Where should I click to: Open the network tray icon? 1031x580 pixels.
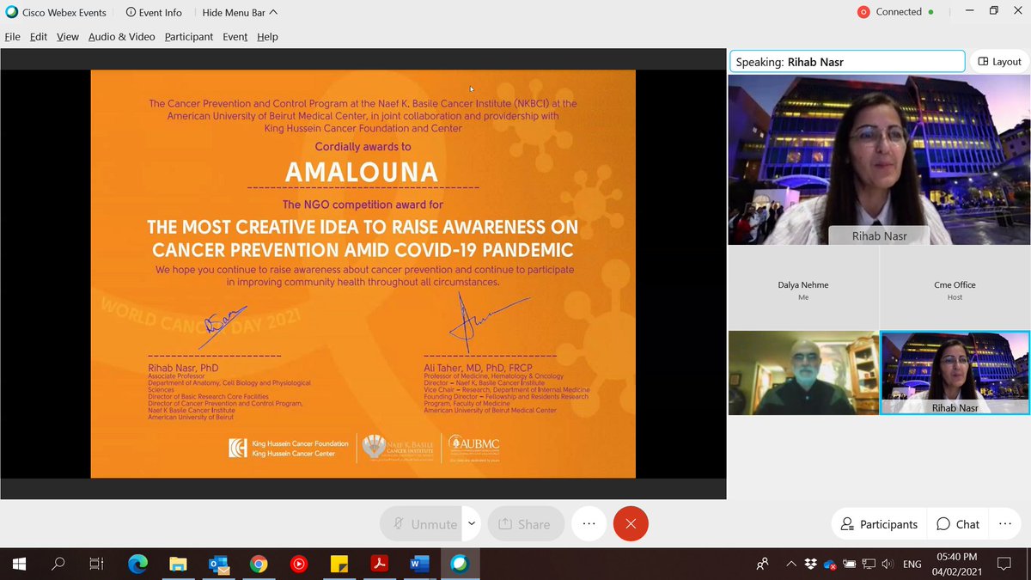click(x=869, y=565)
